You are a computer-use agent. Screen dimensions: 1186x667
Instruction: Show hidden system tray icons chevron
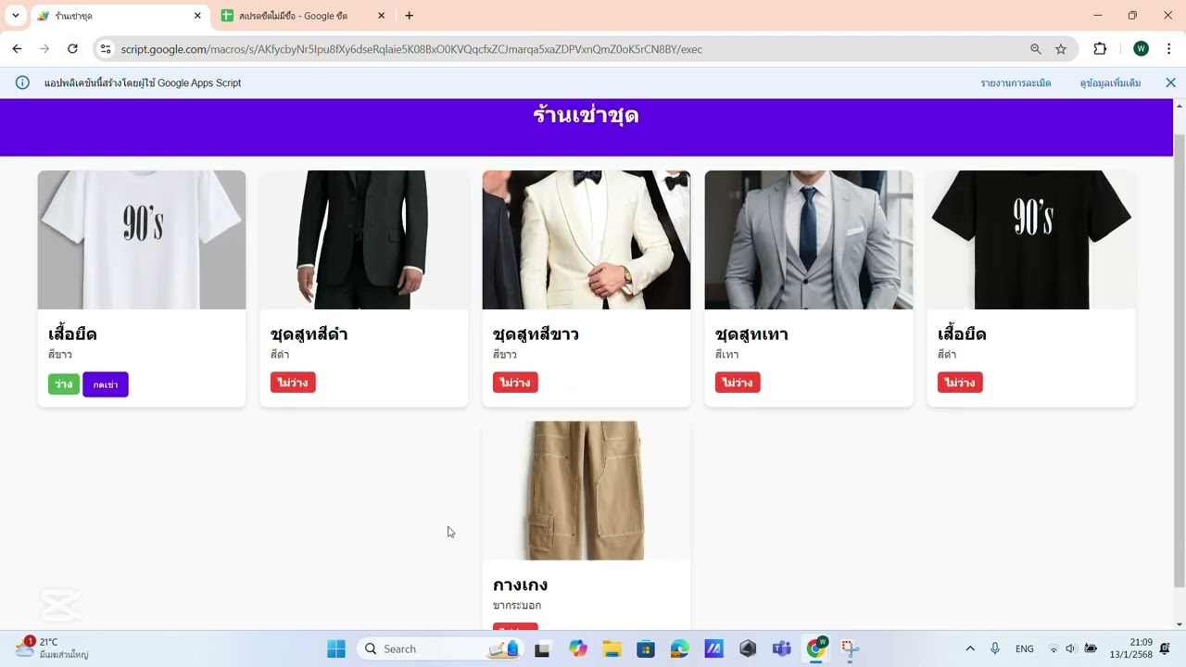click(970, 648)
